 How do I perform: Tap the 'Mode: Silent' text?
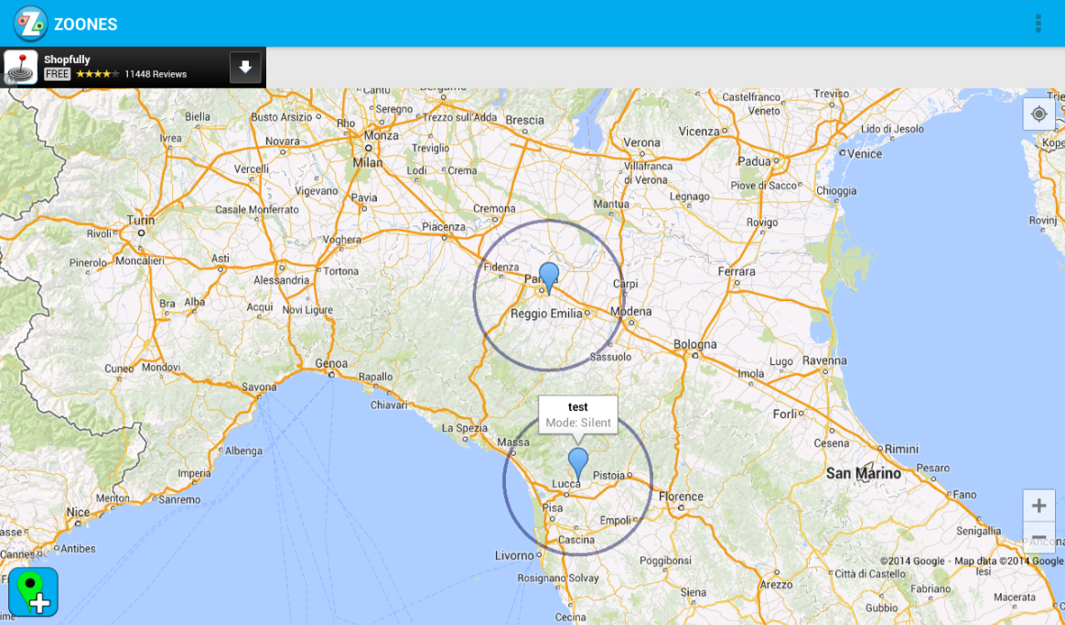(578, 423)
